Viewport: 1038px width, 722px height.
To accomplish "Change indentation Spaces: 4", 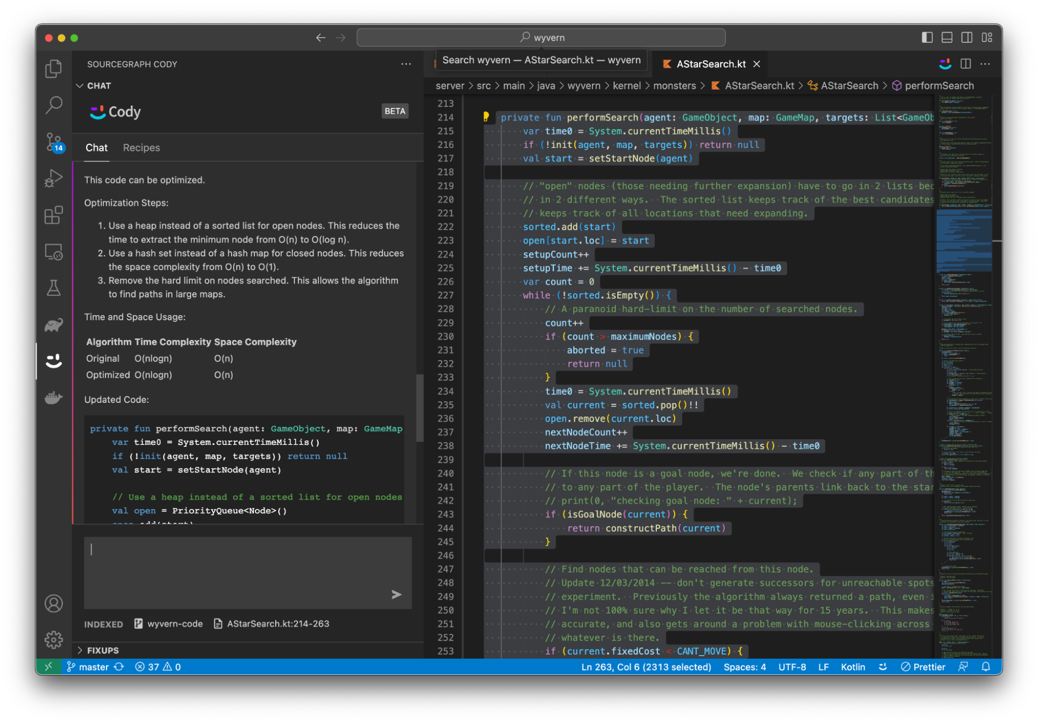I will (744, 667).
